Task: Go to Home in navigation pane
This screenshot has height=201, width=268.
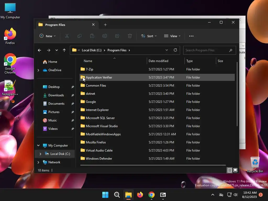Action: pyautogui.click(x=50, y=62)
